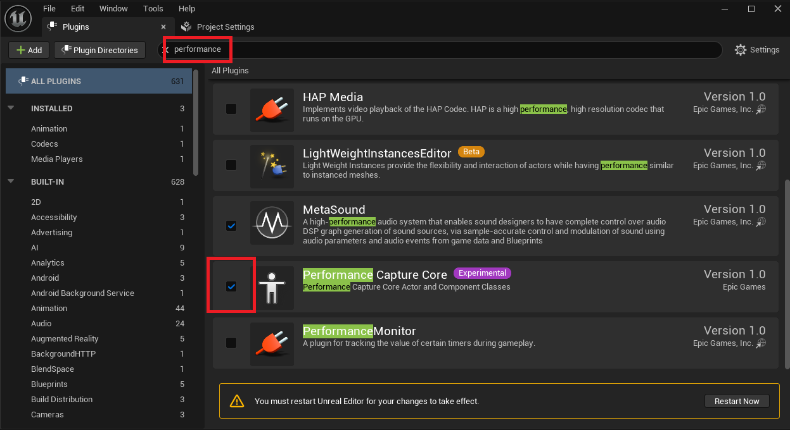Select the ALL PLUGINS category

pyautogui.click(x=99, y=81)
